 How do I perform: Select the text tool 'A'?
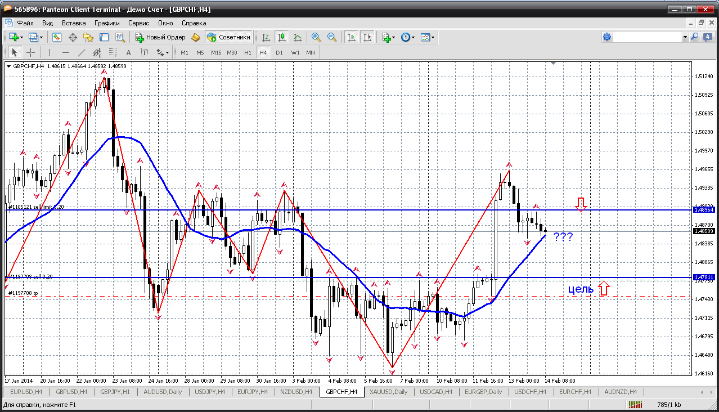click(x=129, y=52)
